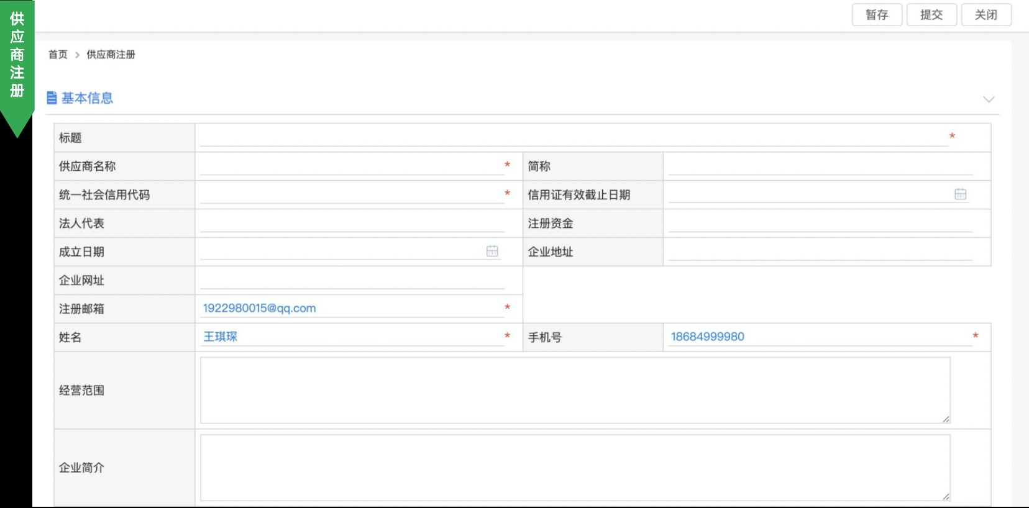Click the 企业简介 label
The height and width of the screenshot is (508, 1029).
point(81,468)
